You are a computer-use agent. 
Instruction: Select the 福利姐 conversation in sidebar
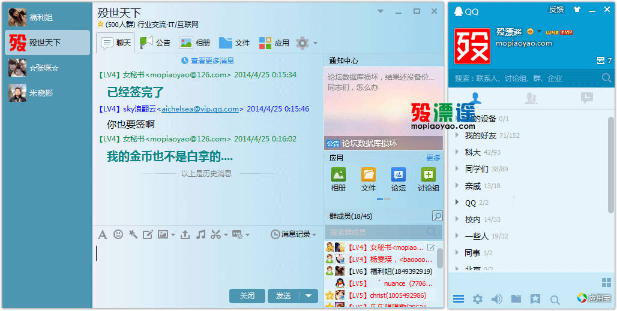pyautogui.click(x=47, y=17)
